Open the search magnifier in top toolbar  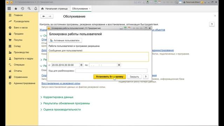29,8
